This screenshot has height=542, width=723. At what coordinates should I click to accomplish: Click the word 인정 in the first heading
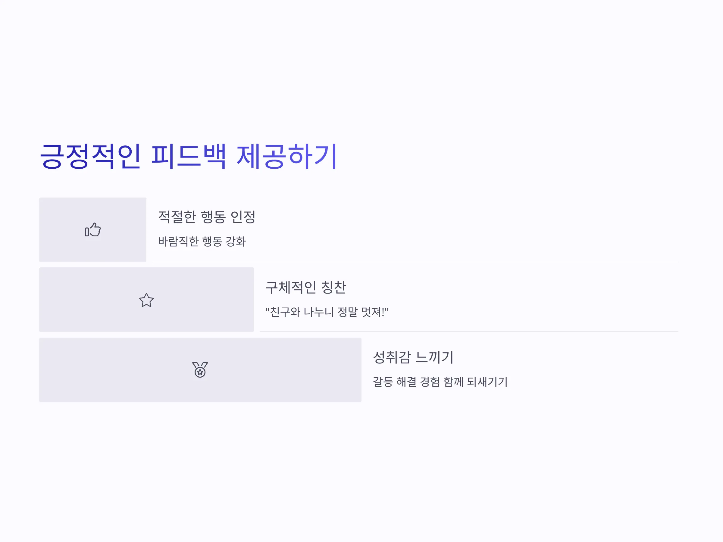coord(243,216)
